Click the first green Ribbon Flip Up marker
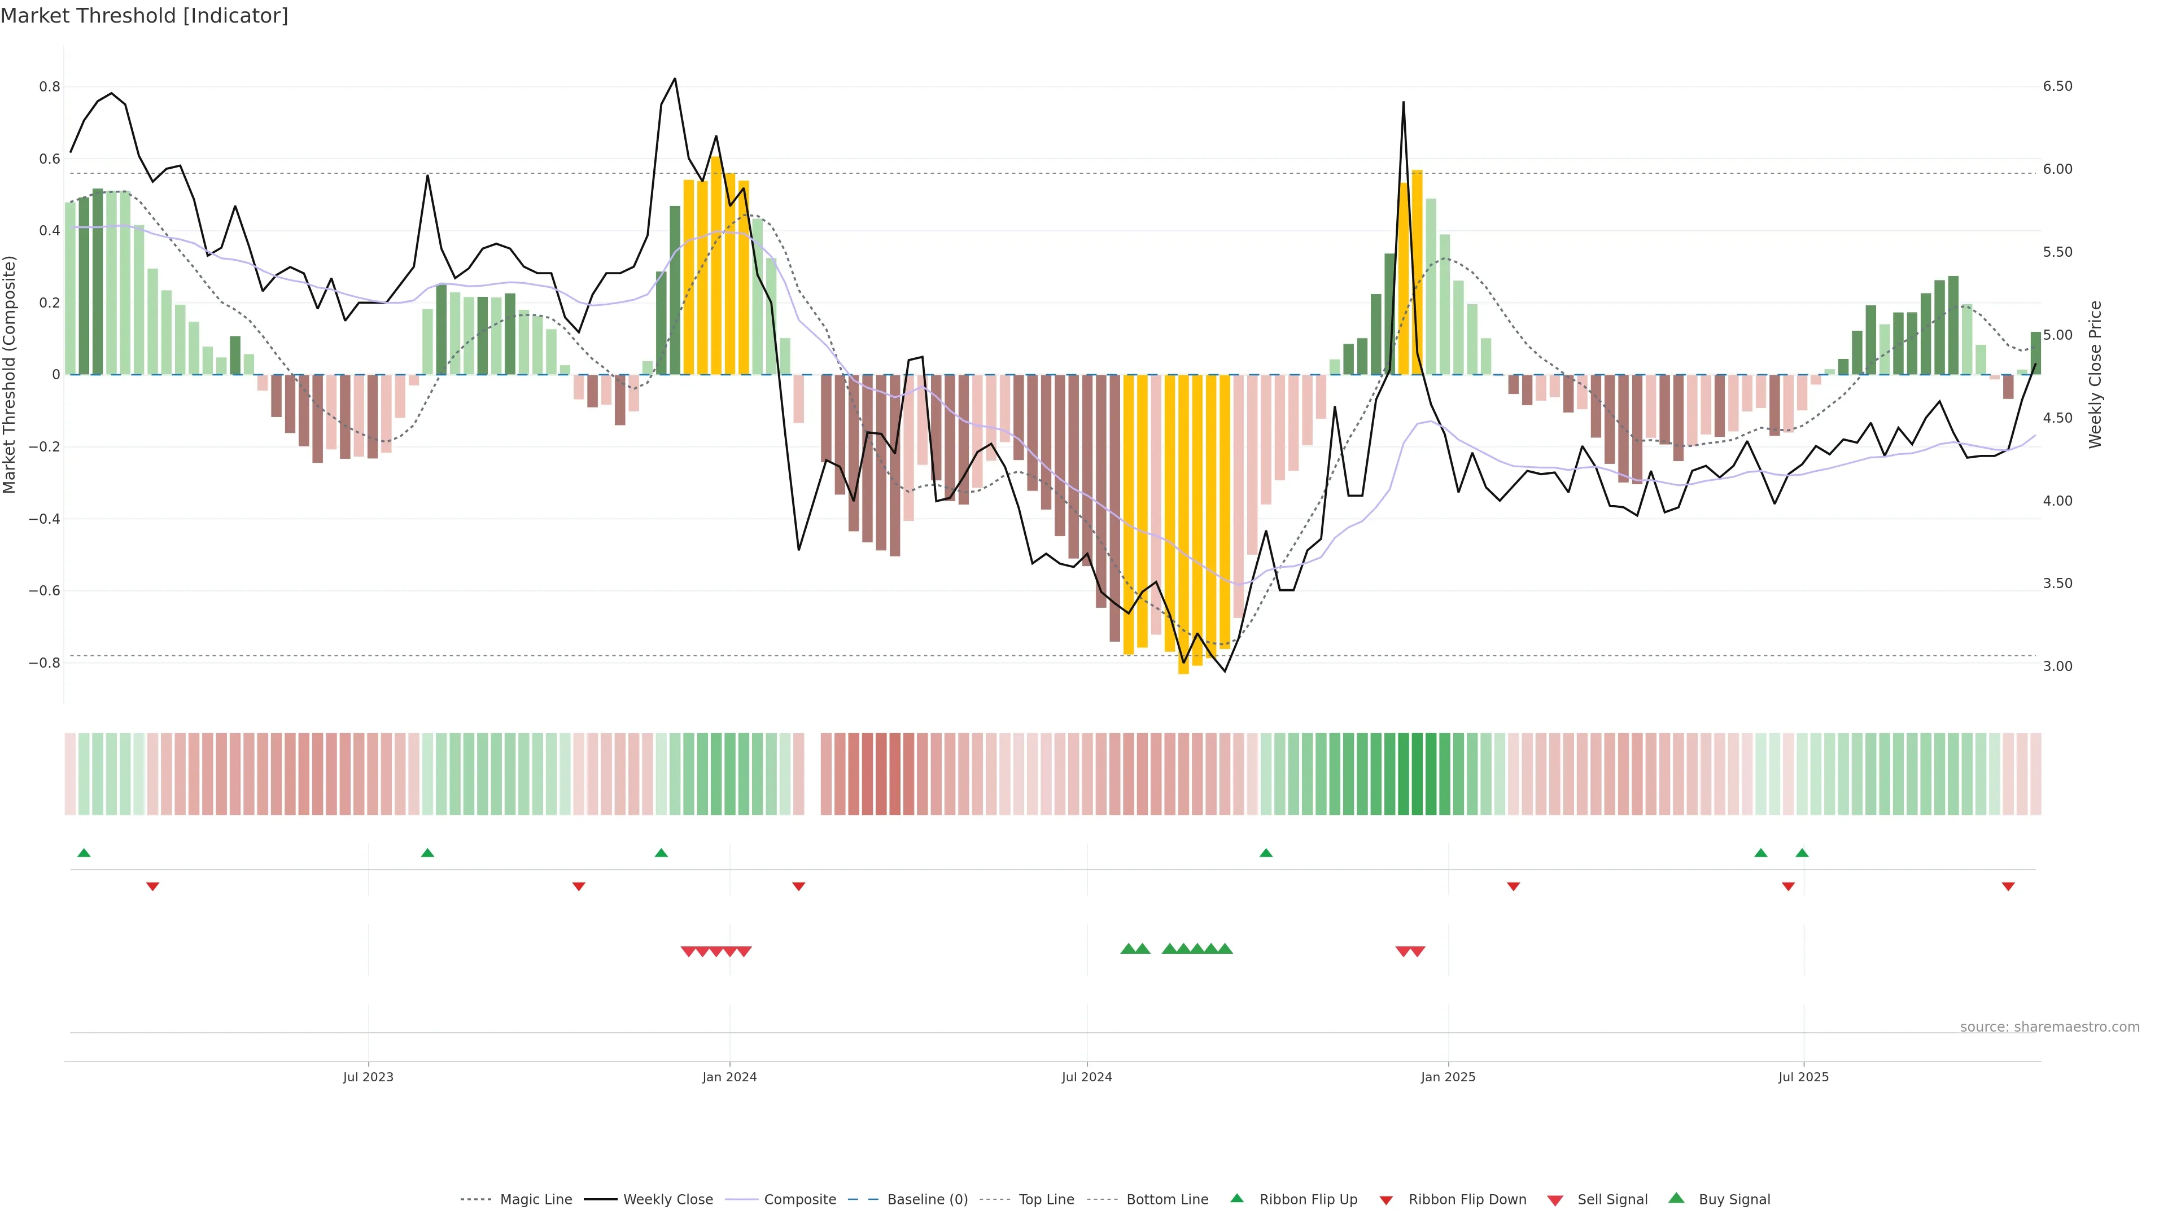 [x=84, y=853]
